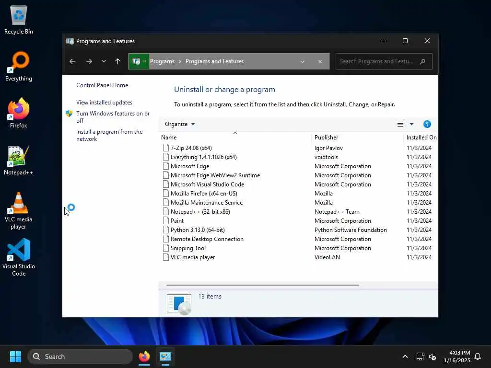
Task: Select VLC media player list entry
Action: click(193, 257)
